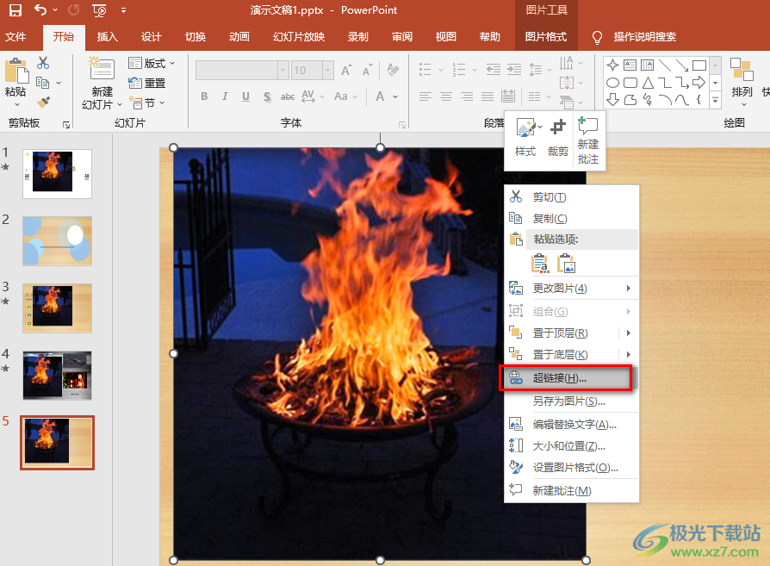This screenshot has height=566, width=770.
Task: Select 超链接(H) from the context menu
Action: (572, 378)
